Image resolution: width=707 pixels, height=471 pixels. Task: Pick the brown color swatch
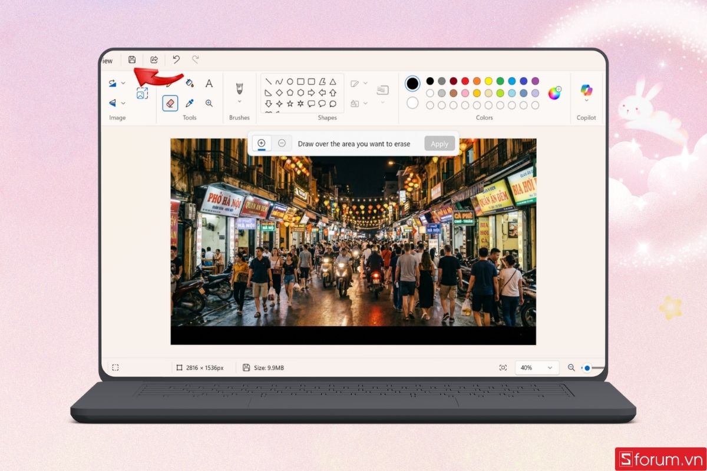[453, 93]
